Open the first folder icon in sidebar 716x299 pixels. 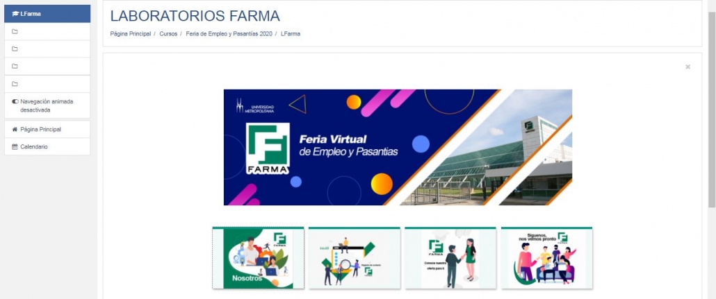[15, 31]
